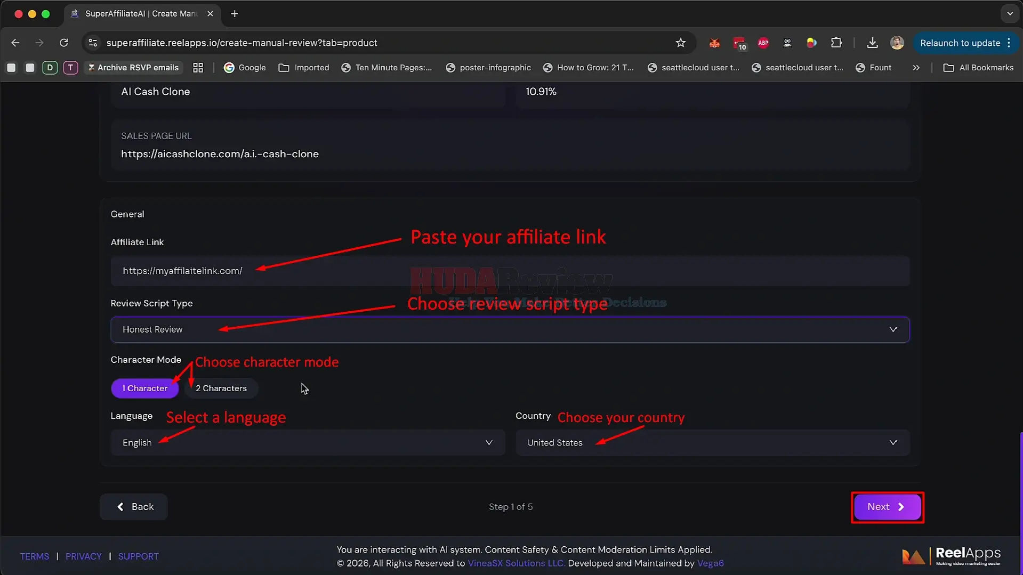The width and height of the screenshot is (1023, 575).
Task: Open the TERMS footer link
Action: [x=35, y=556]
